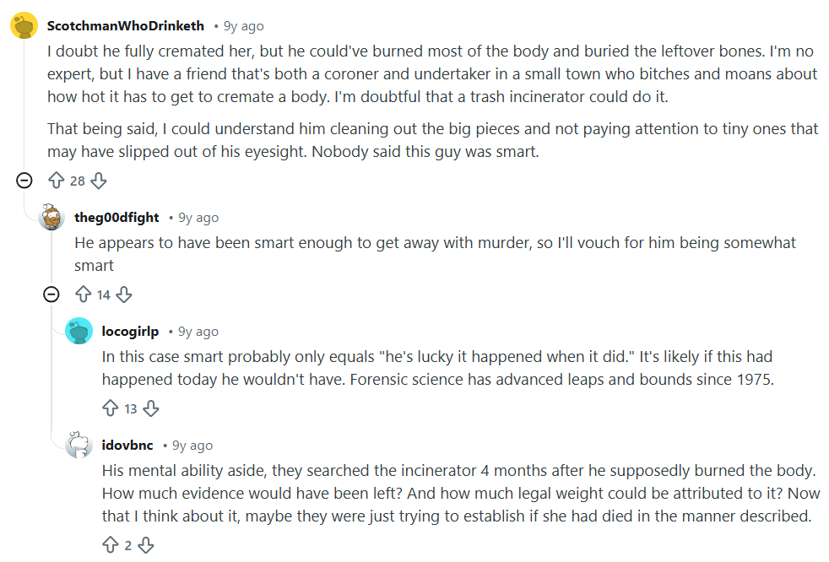
Task: Open theg00dfight's profile link
Action: point(116,218)
